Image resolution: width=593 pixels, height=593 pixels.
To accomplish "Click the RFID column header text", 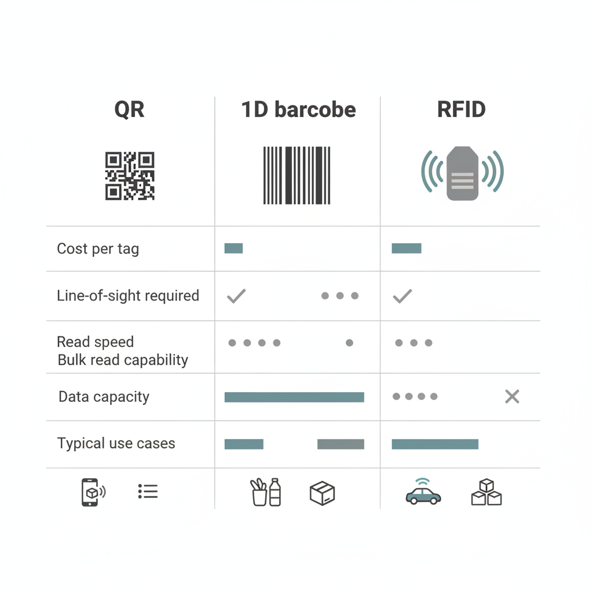I will click(x=462, y=109).
